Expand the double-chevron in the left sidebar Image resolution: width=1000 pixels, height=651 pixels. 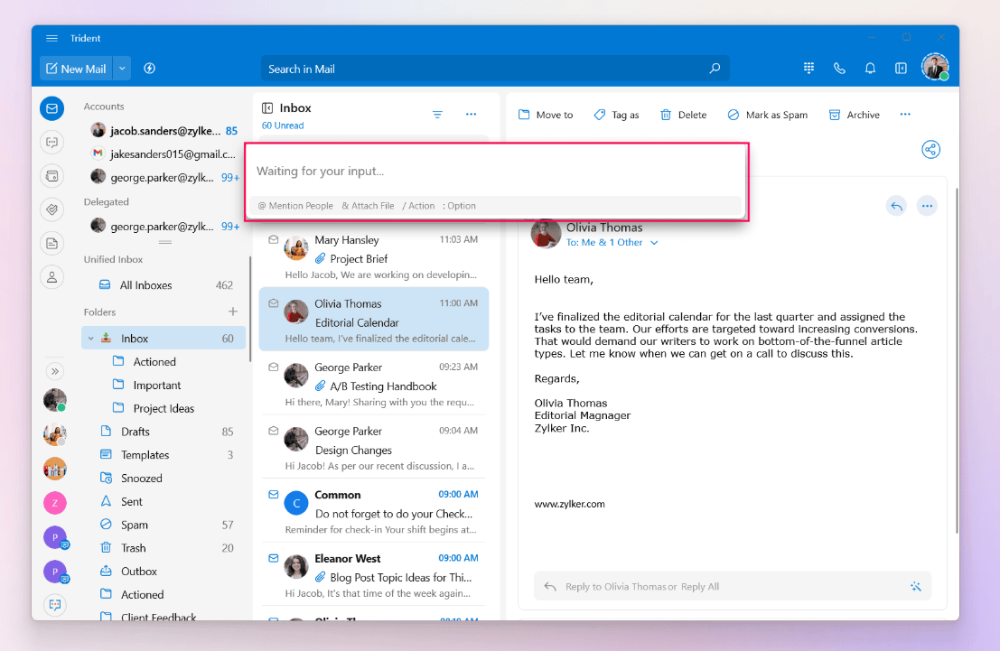tap(54, 371)
